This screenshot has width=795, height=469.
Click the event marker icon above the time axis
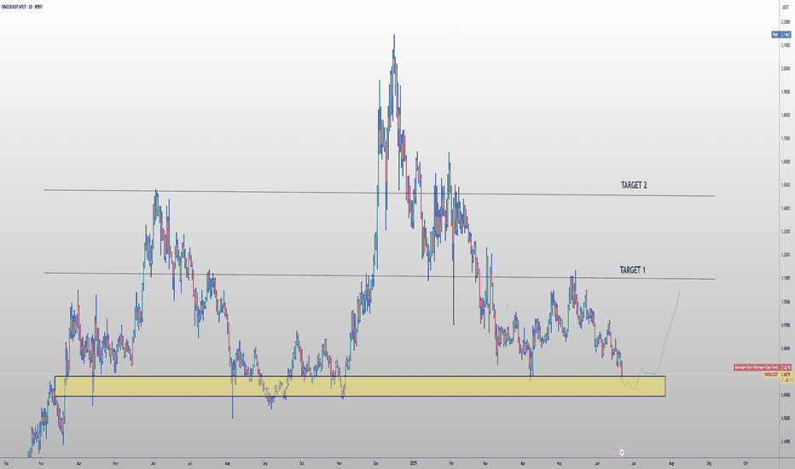pyautogui.click(x=622, y=452)
